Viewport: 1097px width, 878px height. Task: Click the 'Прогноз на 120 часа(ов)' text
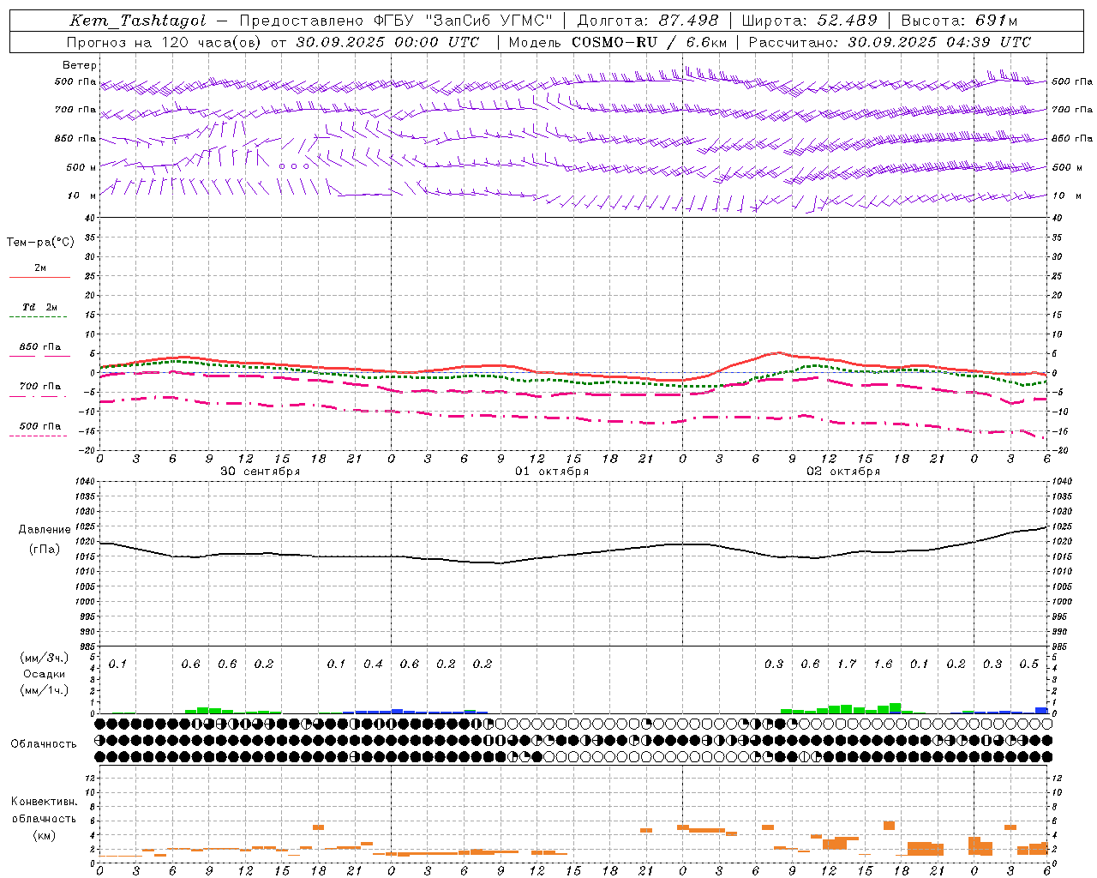tap(165, 41)
